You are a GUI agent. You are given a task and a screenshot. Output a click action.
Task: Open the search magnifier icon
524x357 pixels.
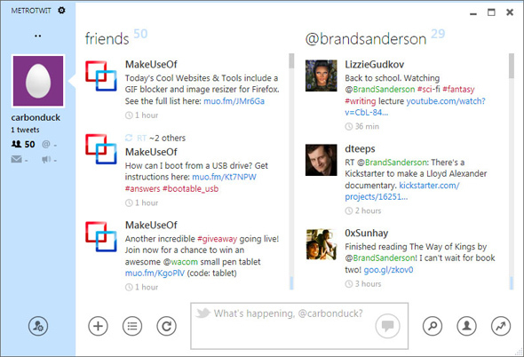433,326
